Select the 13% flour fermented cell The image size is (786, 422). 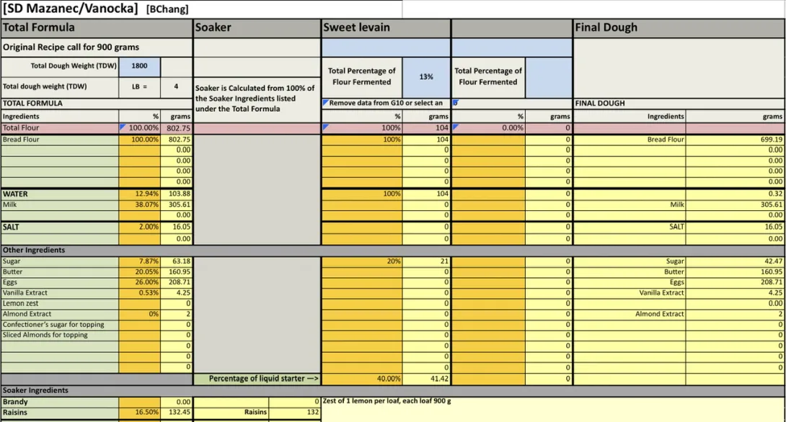pos(426,76)
